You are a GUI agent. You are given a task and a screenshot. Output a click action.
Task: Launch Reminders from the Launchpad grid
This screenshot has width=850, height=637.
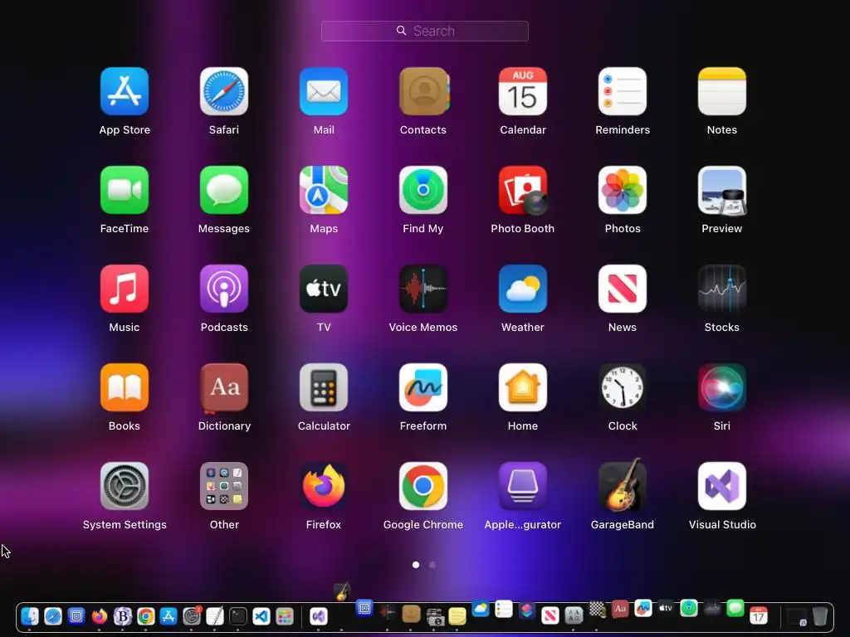[623, 91]
